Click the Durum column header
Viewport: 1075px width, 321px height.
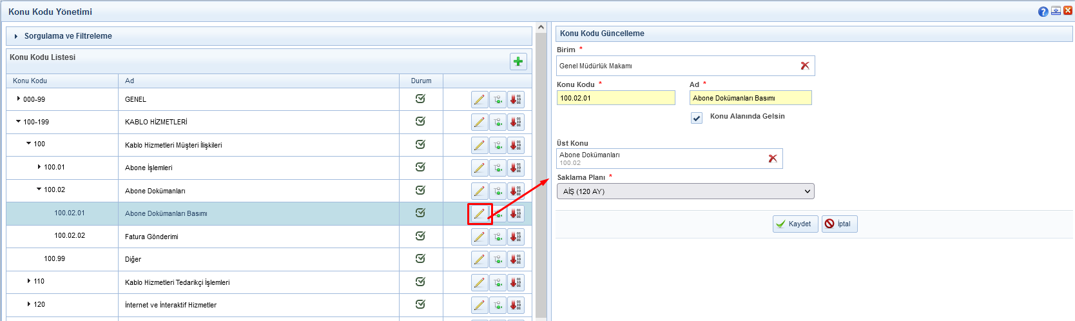[421, 81]
